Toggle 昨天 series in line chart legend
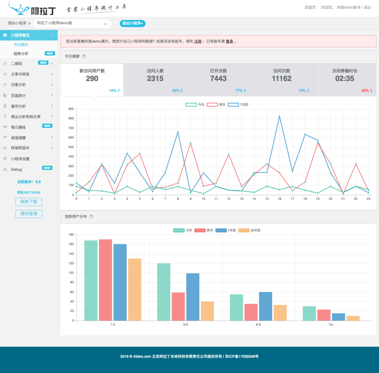379x373 pixels. (x=216, y=105)
